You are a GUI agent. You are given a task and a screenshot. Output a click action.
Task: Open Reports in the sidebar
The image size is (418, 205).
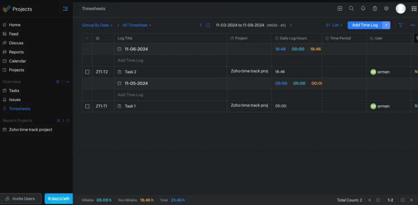[16, 52]
